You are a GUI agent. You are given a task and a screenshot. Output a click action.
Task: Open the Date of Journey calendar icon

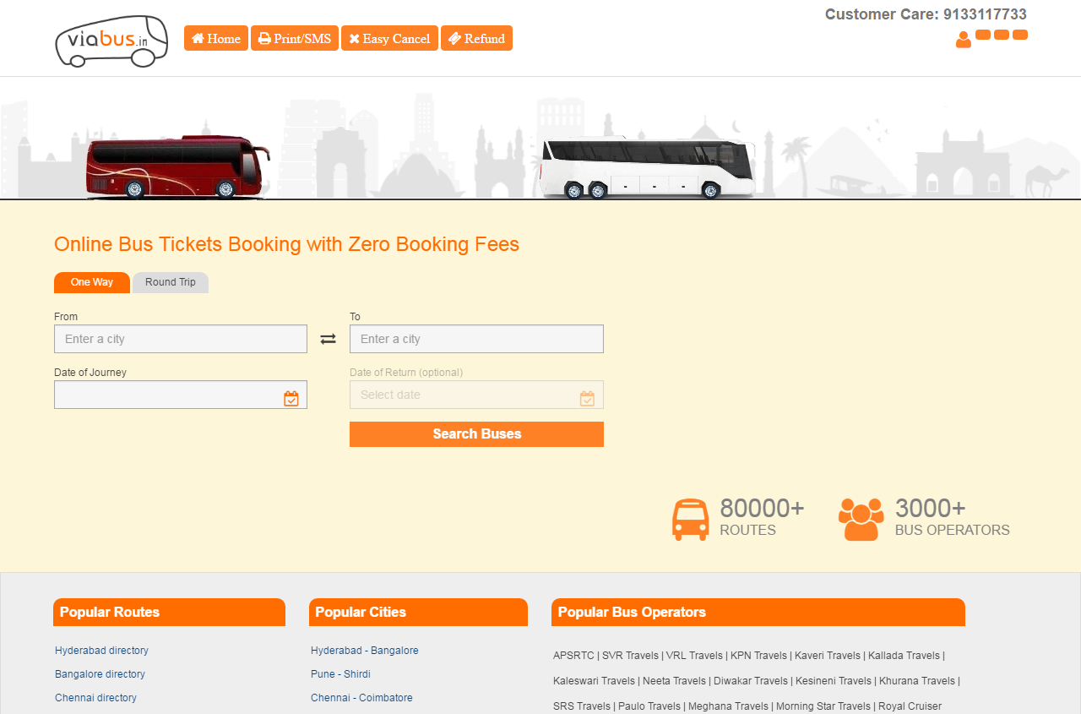point(291,398)
